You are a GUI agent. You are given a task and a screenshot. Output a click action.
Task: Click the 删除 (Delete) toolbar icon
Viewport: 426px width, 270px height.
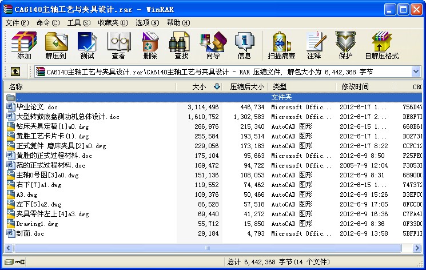[x=150, y=41]
